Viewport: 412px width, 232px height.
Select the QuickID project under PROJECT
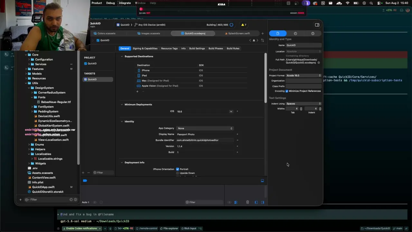[90, 64]
